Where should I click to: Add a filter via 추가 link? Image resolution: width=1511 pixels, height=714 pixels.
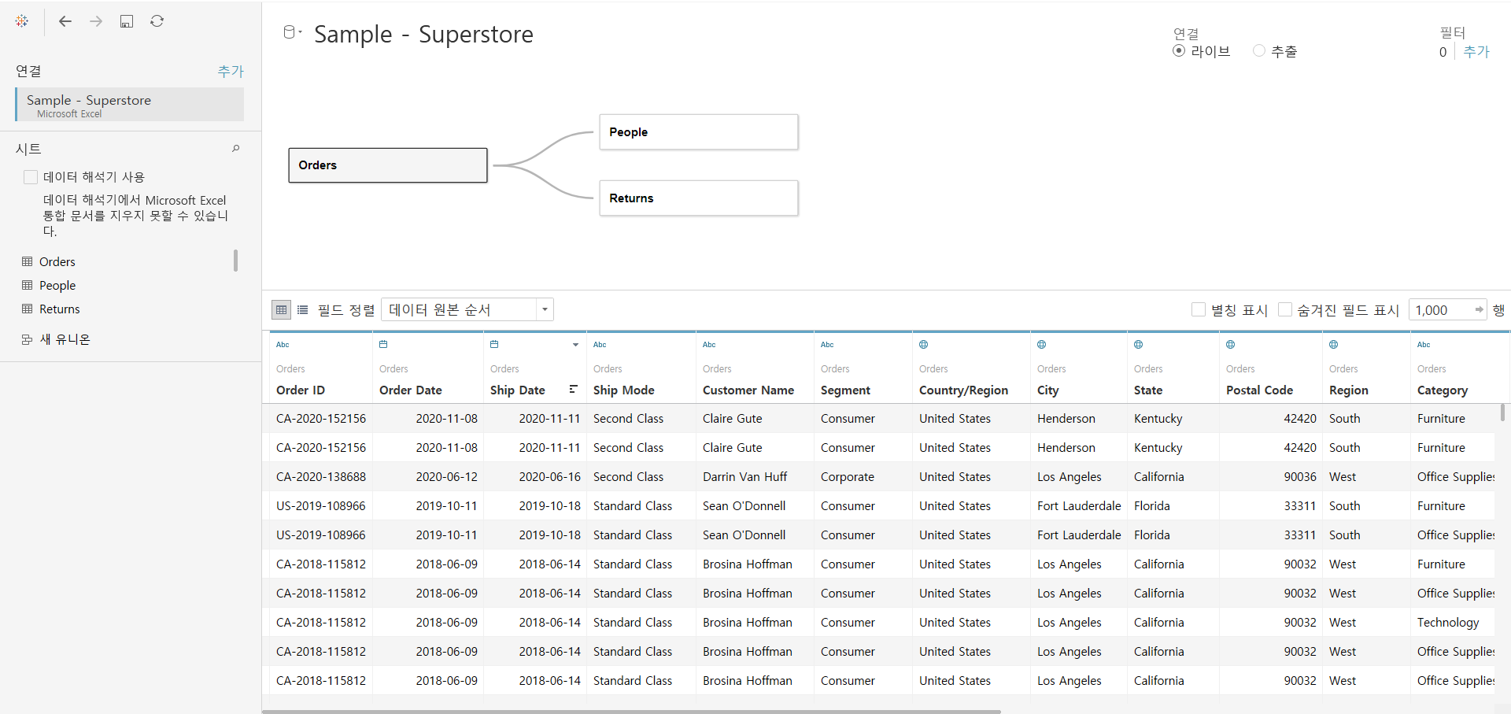(x=1476, y=51)
